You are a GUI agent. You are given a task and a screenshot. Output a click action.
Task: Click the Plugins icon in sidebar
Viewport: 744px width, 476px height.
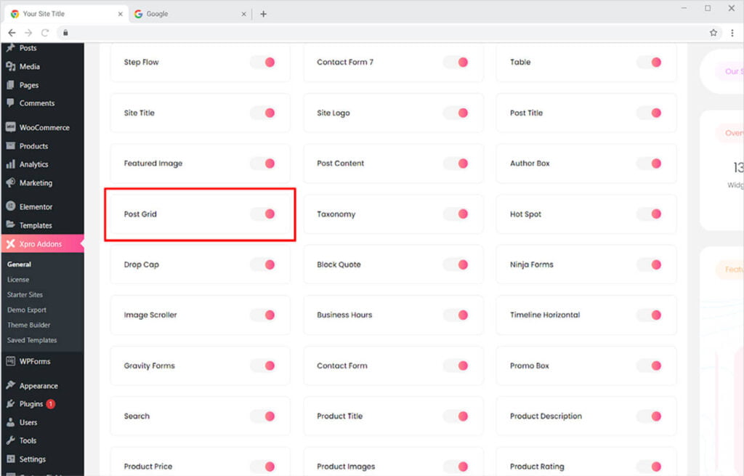tap(10, 404)
